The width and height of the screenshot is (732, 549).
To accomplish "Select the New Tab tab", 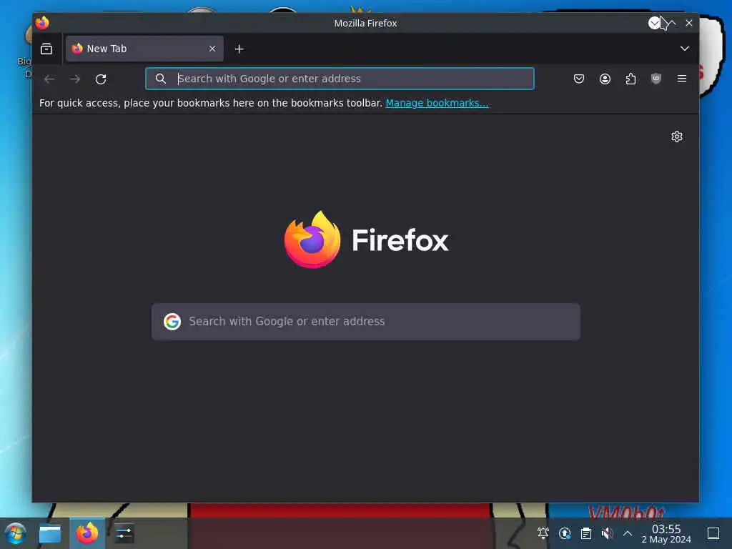I will click(x=144, y=49).
